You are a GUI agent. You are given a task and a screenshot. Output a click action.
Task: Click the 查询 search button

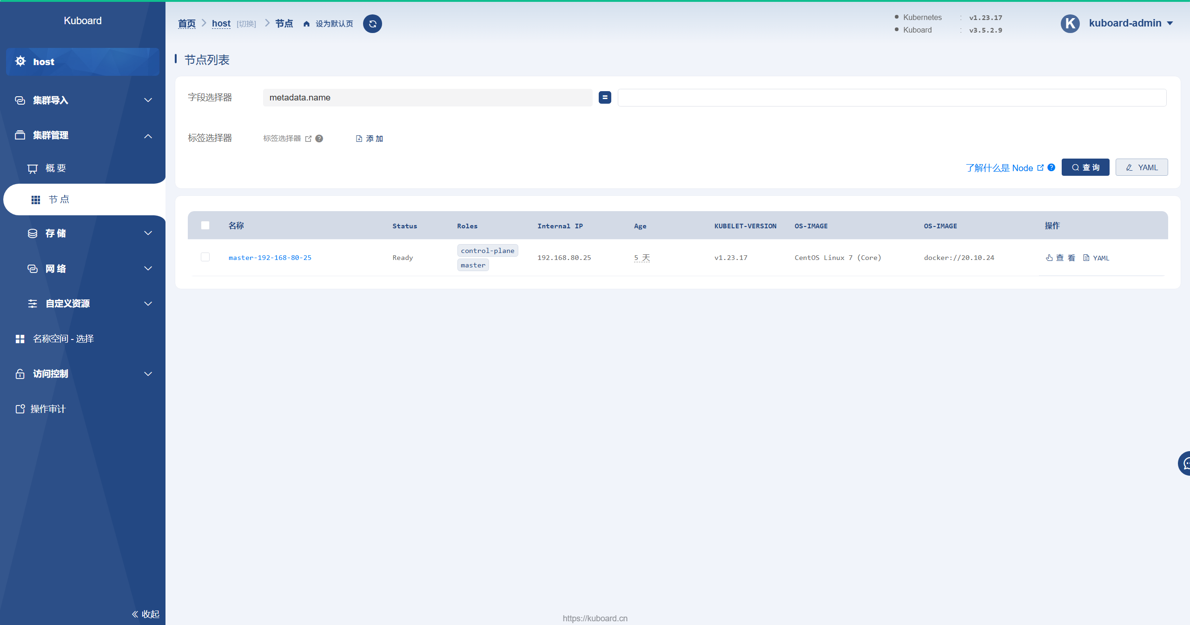[x=1085, y=167]
